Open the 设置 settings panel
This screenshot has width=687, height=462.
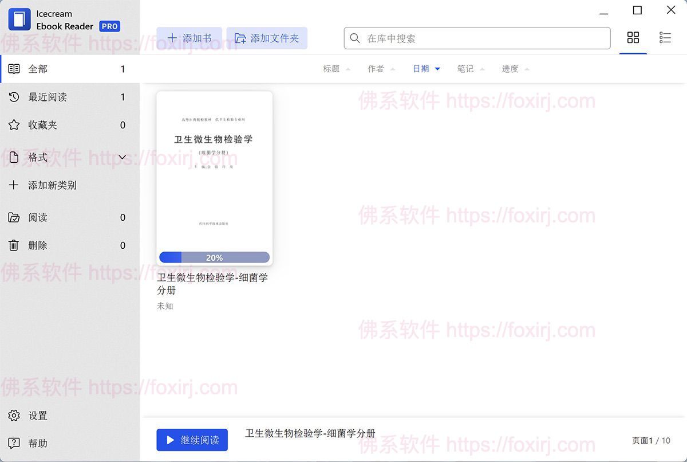[38, 416]
